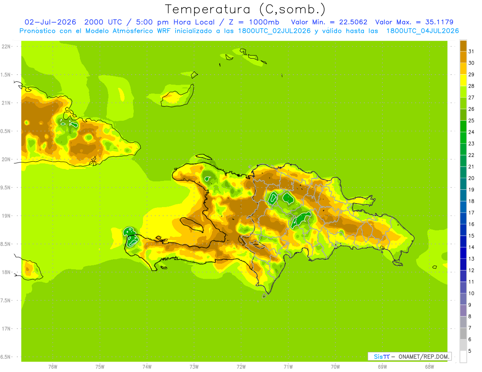This screenshot has width=482, height=372.
Task: Pick the blue legend band between 15 and 16
Action: point(463,230)
